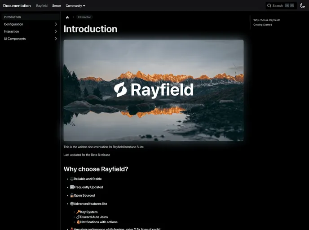
Task: Click the Why choose Rayfield? heading
Action: (96, 169)
